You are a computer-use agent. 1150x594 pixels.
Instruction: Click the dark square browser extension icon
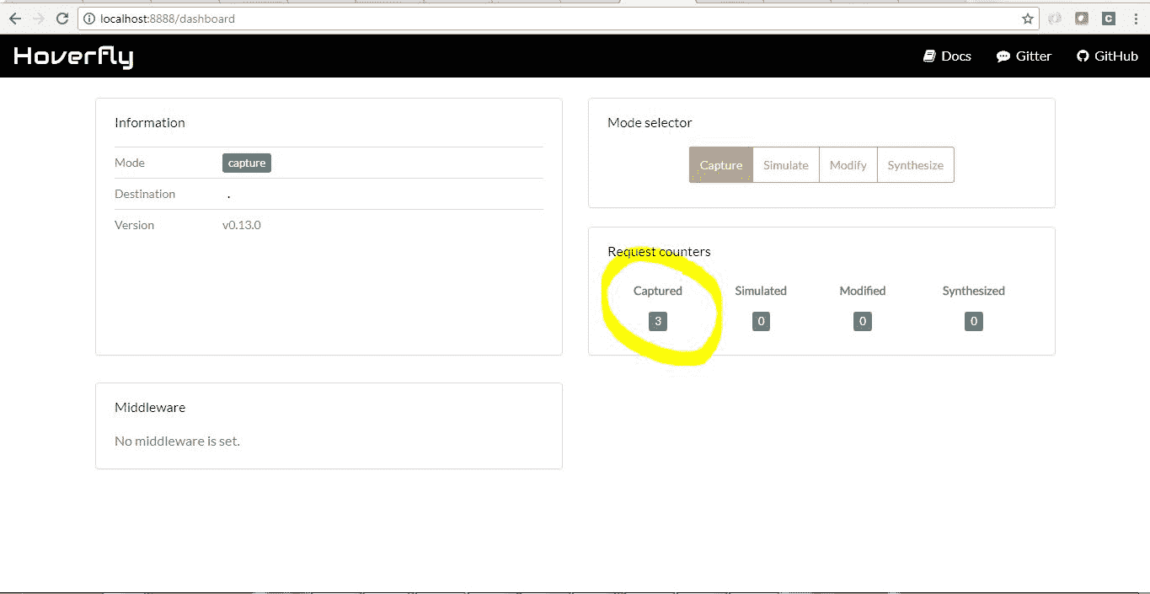1082,19
